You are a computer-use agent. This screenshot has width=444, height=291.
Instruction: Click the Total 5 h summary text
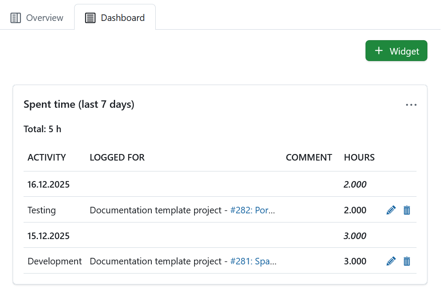(x=42, y=129)
